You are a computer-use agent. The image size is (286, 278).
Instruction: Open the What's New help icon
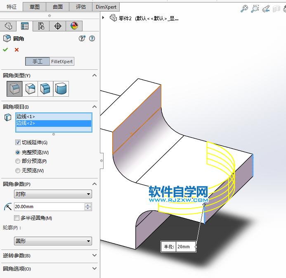(82, 38)
